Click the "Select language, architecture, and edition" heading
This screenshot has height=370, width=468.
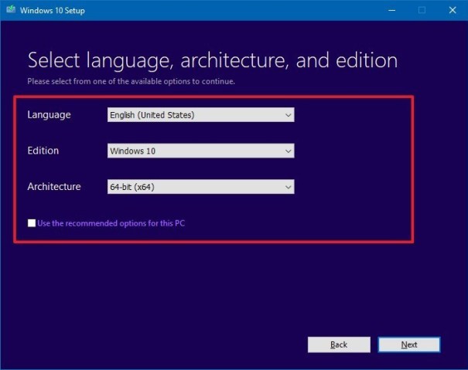tap(213, 60)
